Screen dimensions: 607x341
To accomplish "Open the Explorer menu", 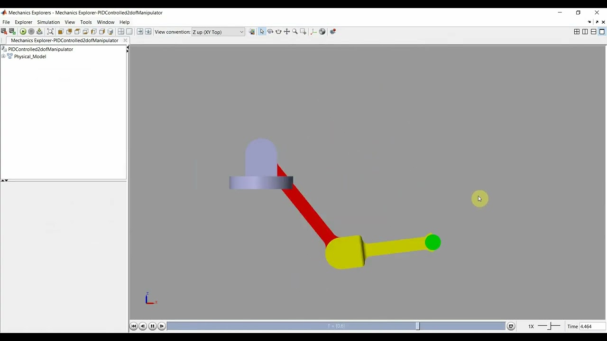I will pos(23,22).
